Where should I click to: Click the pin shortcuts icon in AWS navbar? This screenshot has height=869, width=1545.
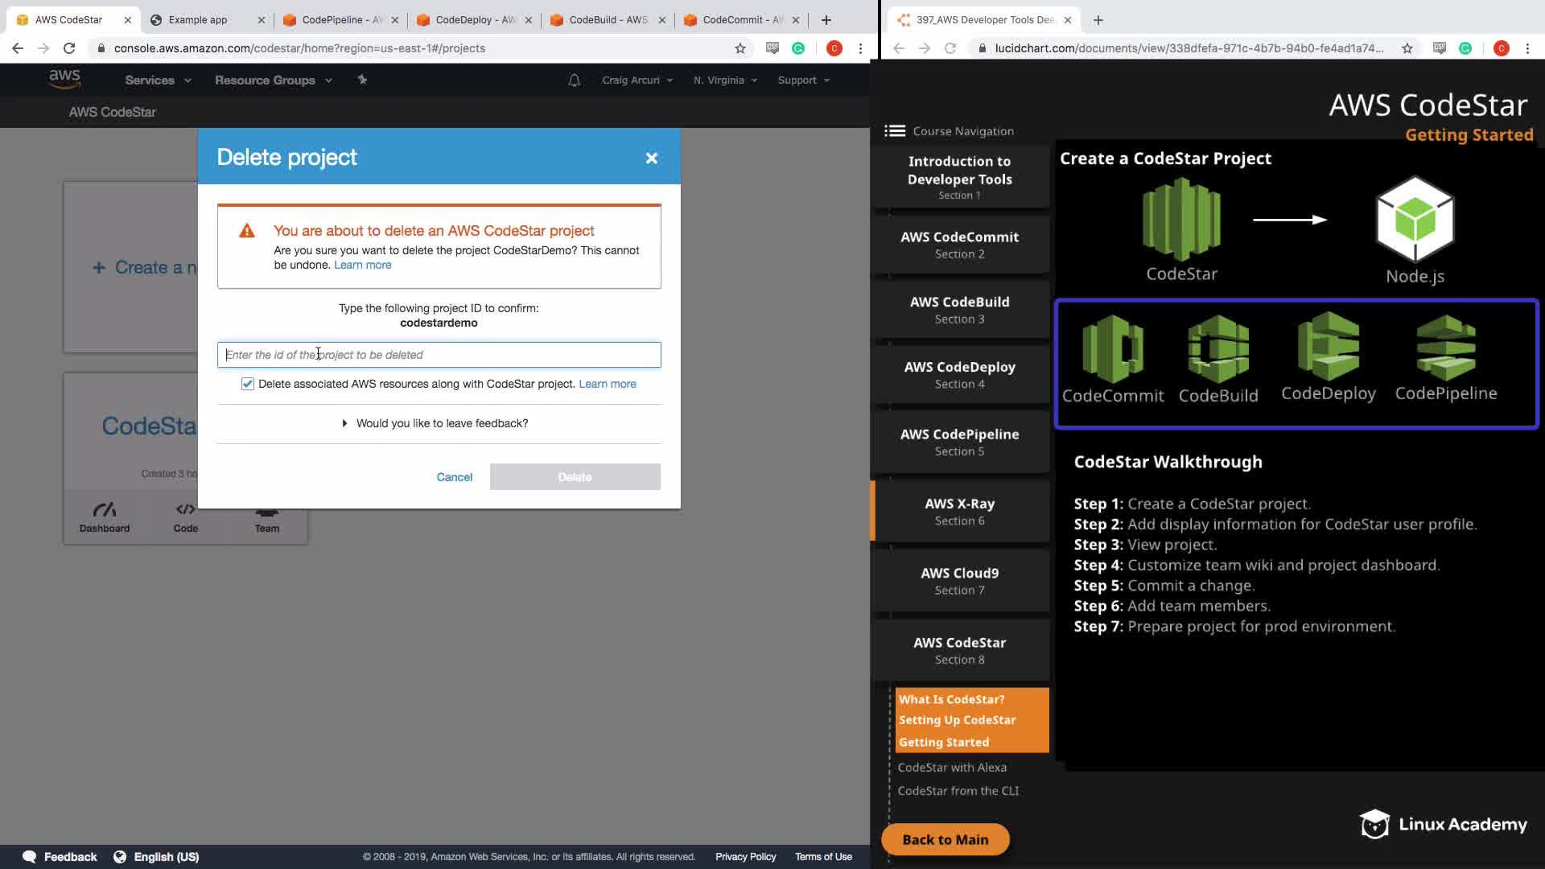pyautogui.click(x=362, y=80)
